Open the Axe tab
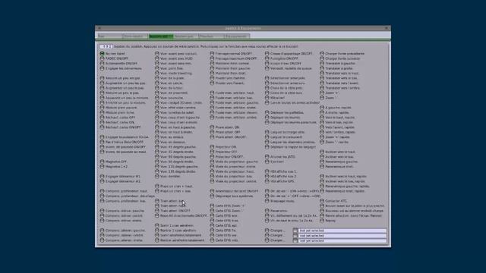Image resolution: width=486 pixels, height=273 pixels. 109,36
